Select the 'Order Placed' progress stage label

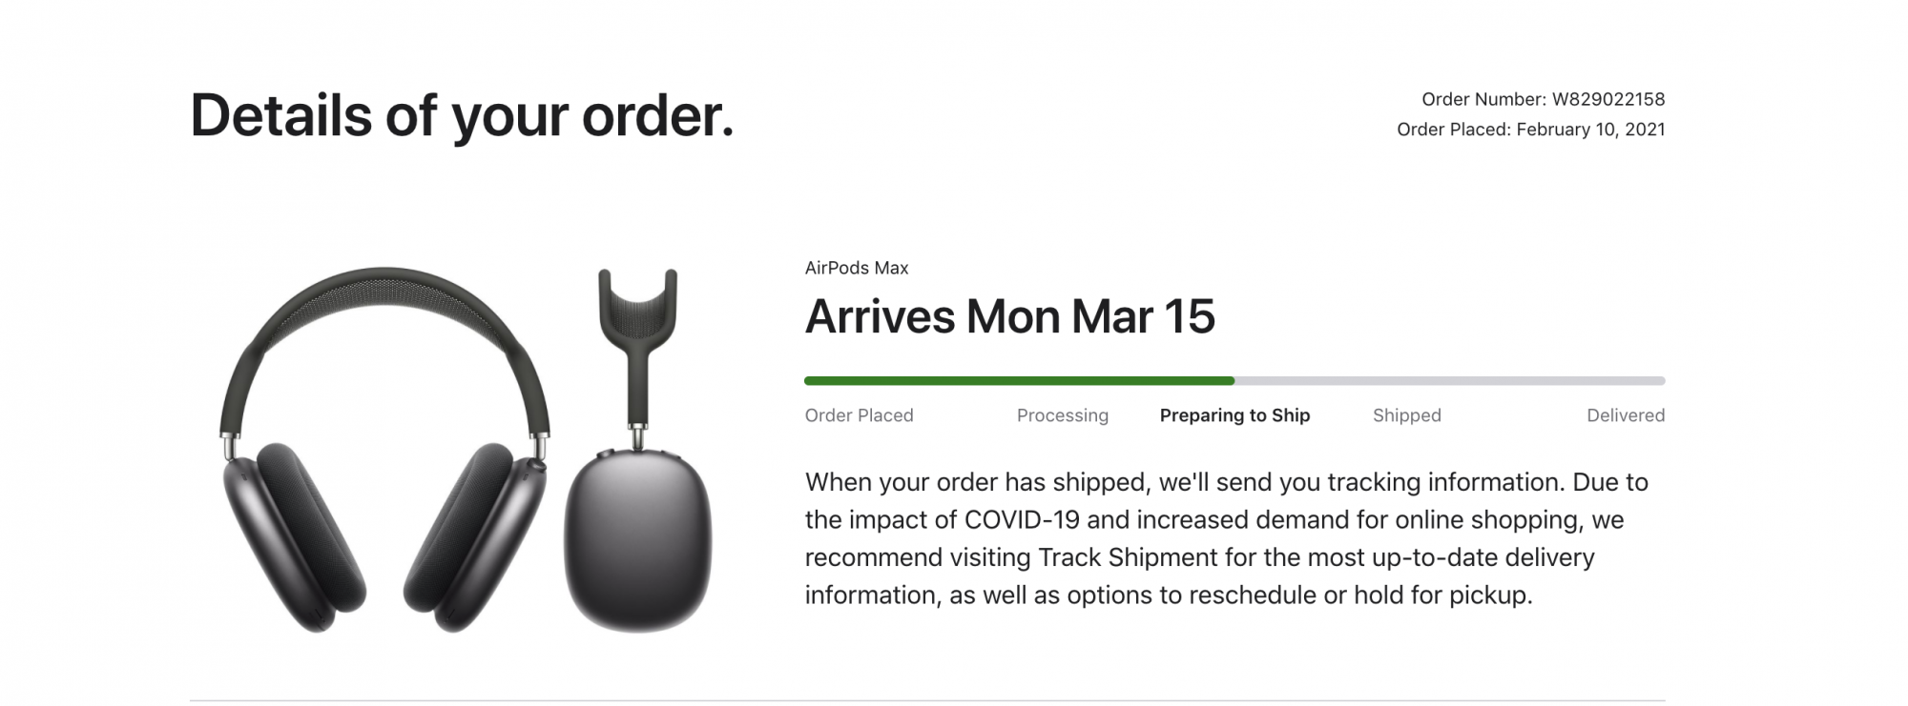859,415
